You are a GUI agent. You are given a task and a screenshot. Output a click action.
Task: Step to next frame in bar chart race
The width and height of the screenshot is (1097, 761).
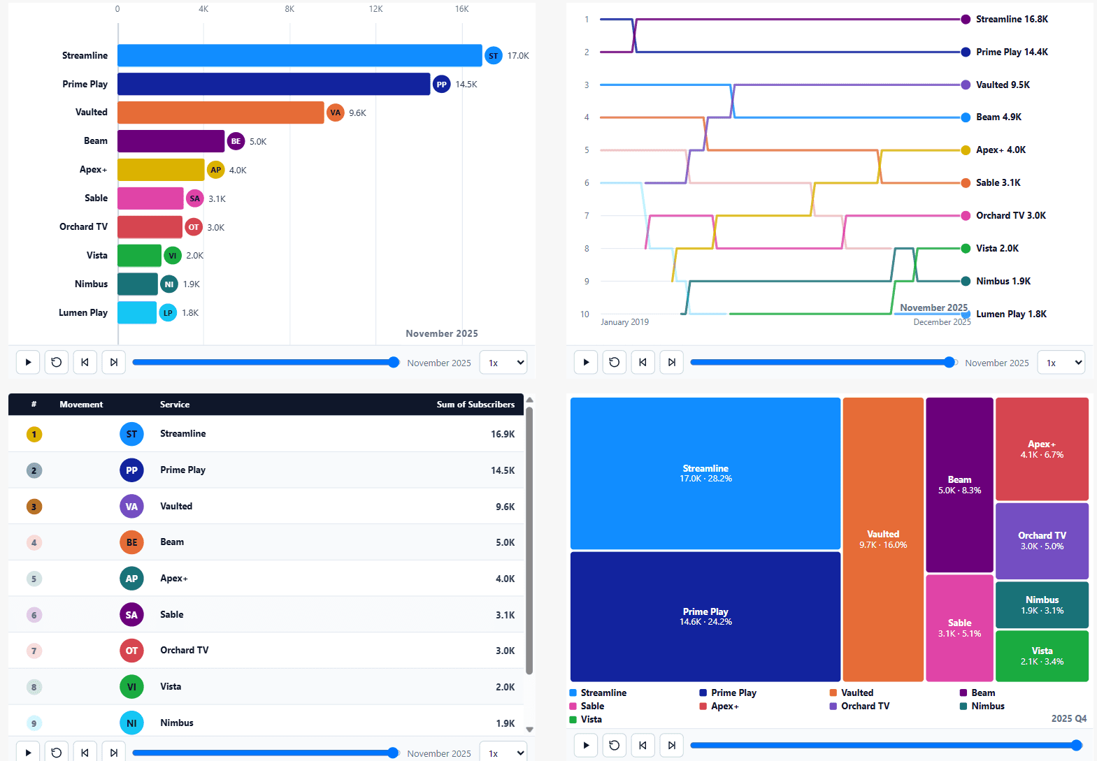point(114,362)
